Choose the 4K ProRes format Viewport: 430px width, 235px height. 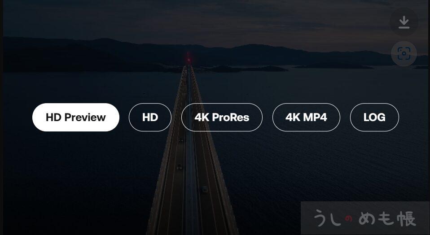(222, 117)
